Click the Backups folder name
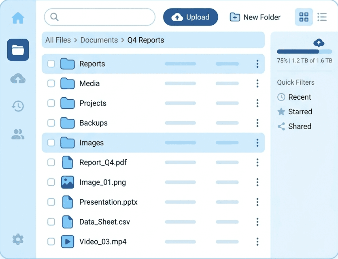Image resolution: width=338 pixels, height=259 pixels. pyautogui.click(x=94, y=123)
